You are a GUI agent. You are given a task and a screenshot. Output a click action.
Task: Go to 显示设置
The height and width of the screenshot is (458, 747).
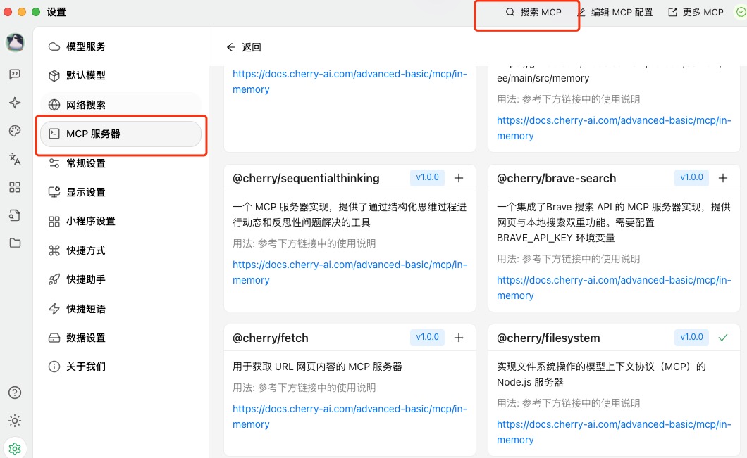click(x=121, y=192)
